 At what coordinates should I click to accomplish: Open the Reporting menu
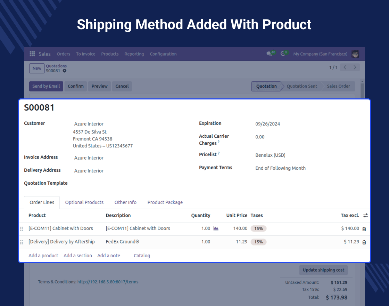134,54
